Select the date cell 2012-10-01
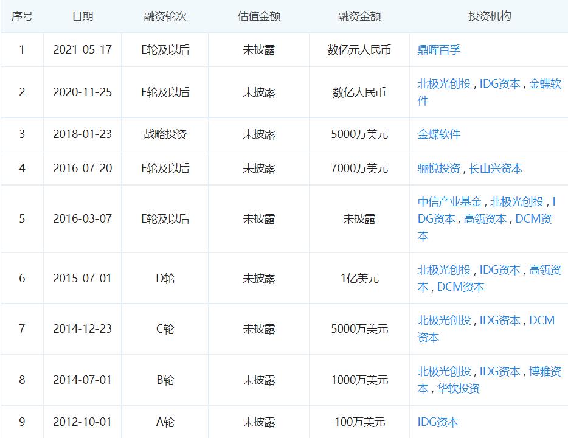Screen dimensions: 568x438 (83, 422)
